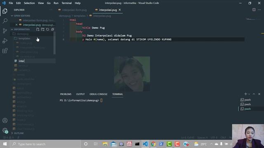Viewport: 264px width, 148px height.
Task: Open Google Chrome from the taskbar
Action: pos(153,144)
